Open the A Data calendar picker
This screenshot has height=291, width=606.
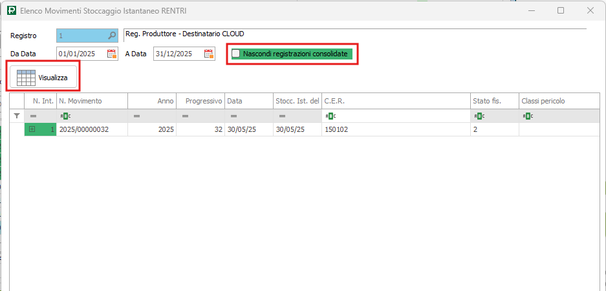tap(208, 54)
